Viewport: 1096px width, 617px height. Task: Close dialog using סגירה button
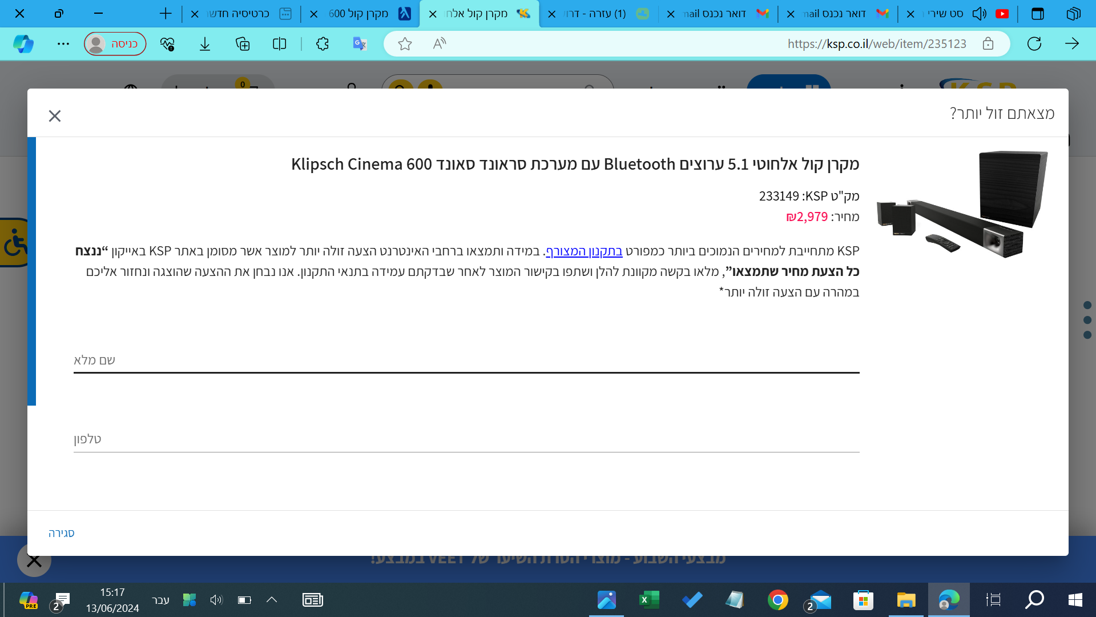click(61, 532)
